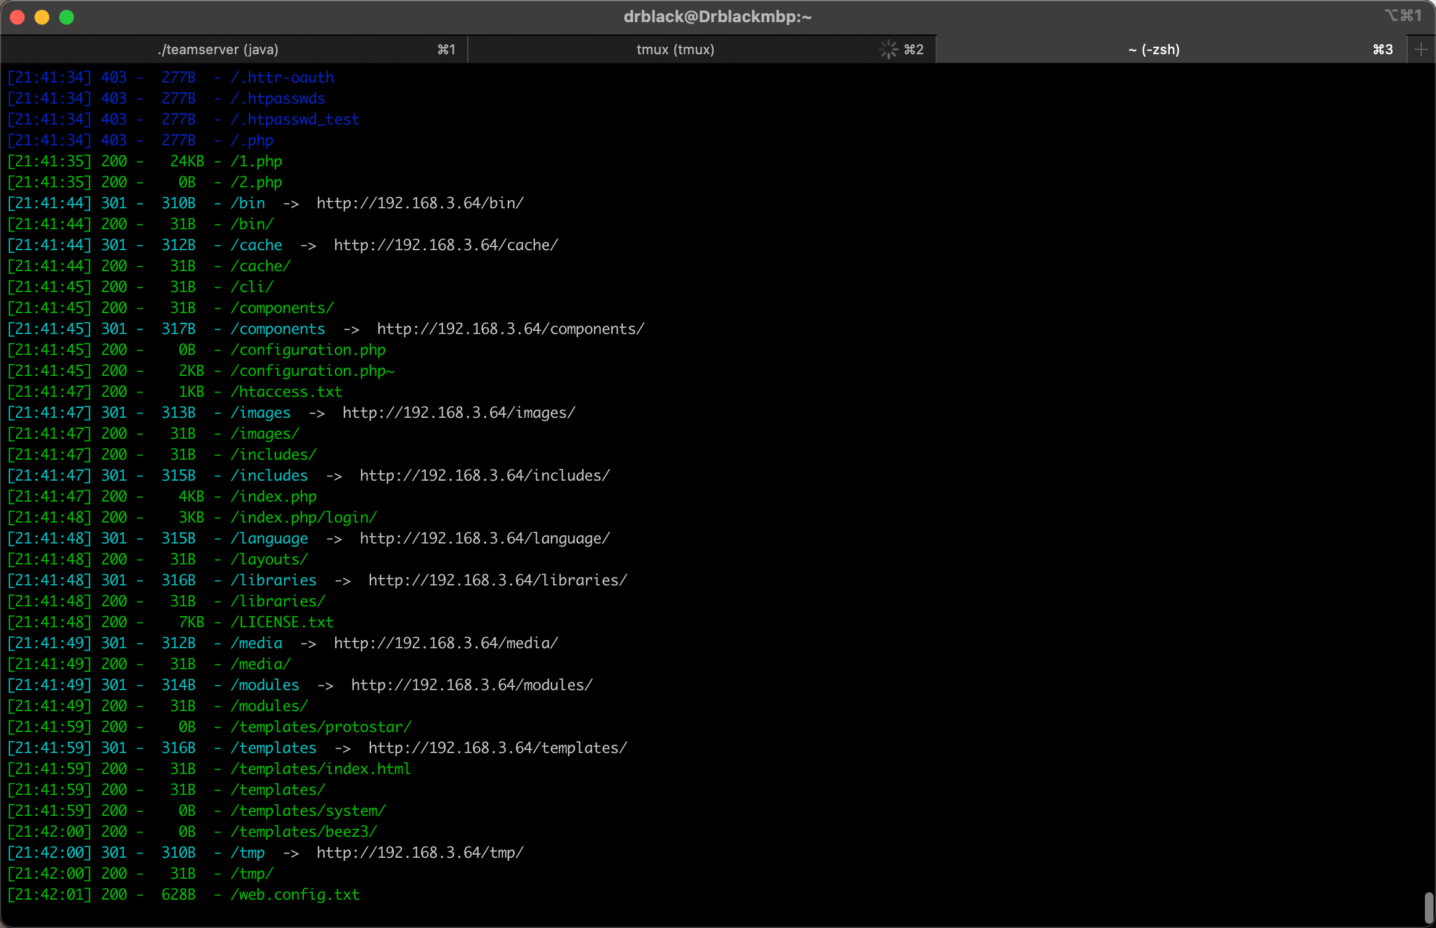1436x928 pixels.
Task: Select the ~ (-zsh) tab
Action: click(1171, 49)
